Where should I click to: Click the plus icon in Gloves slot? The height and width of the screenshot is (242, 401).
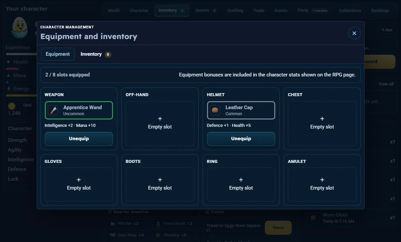[x=79, y=180]
